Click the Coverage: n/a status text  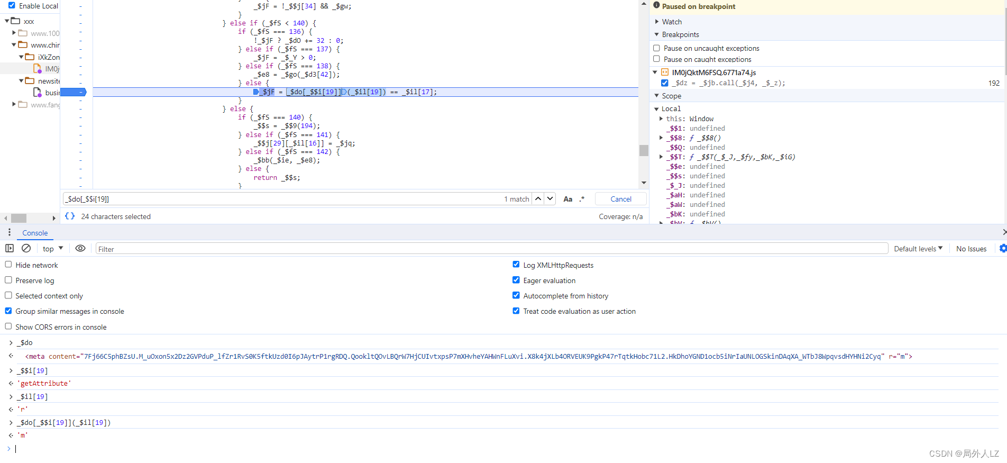pyautogui.click(x=620, y=216)
